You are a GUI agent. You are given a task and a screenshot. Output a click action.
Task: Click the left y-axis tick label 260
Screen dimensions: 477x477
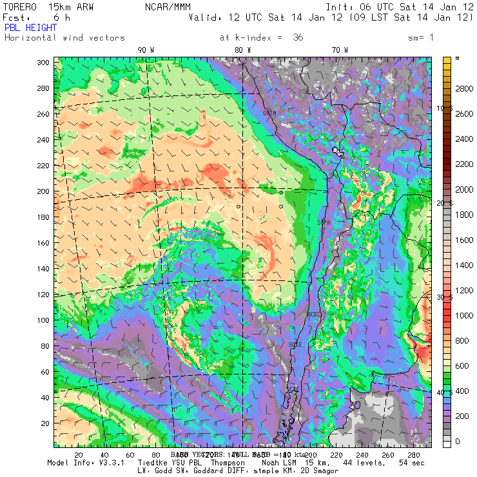(43, 114)
